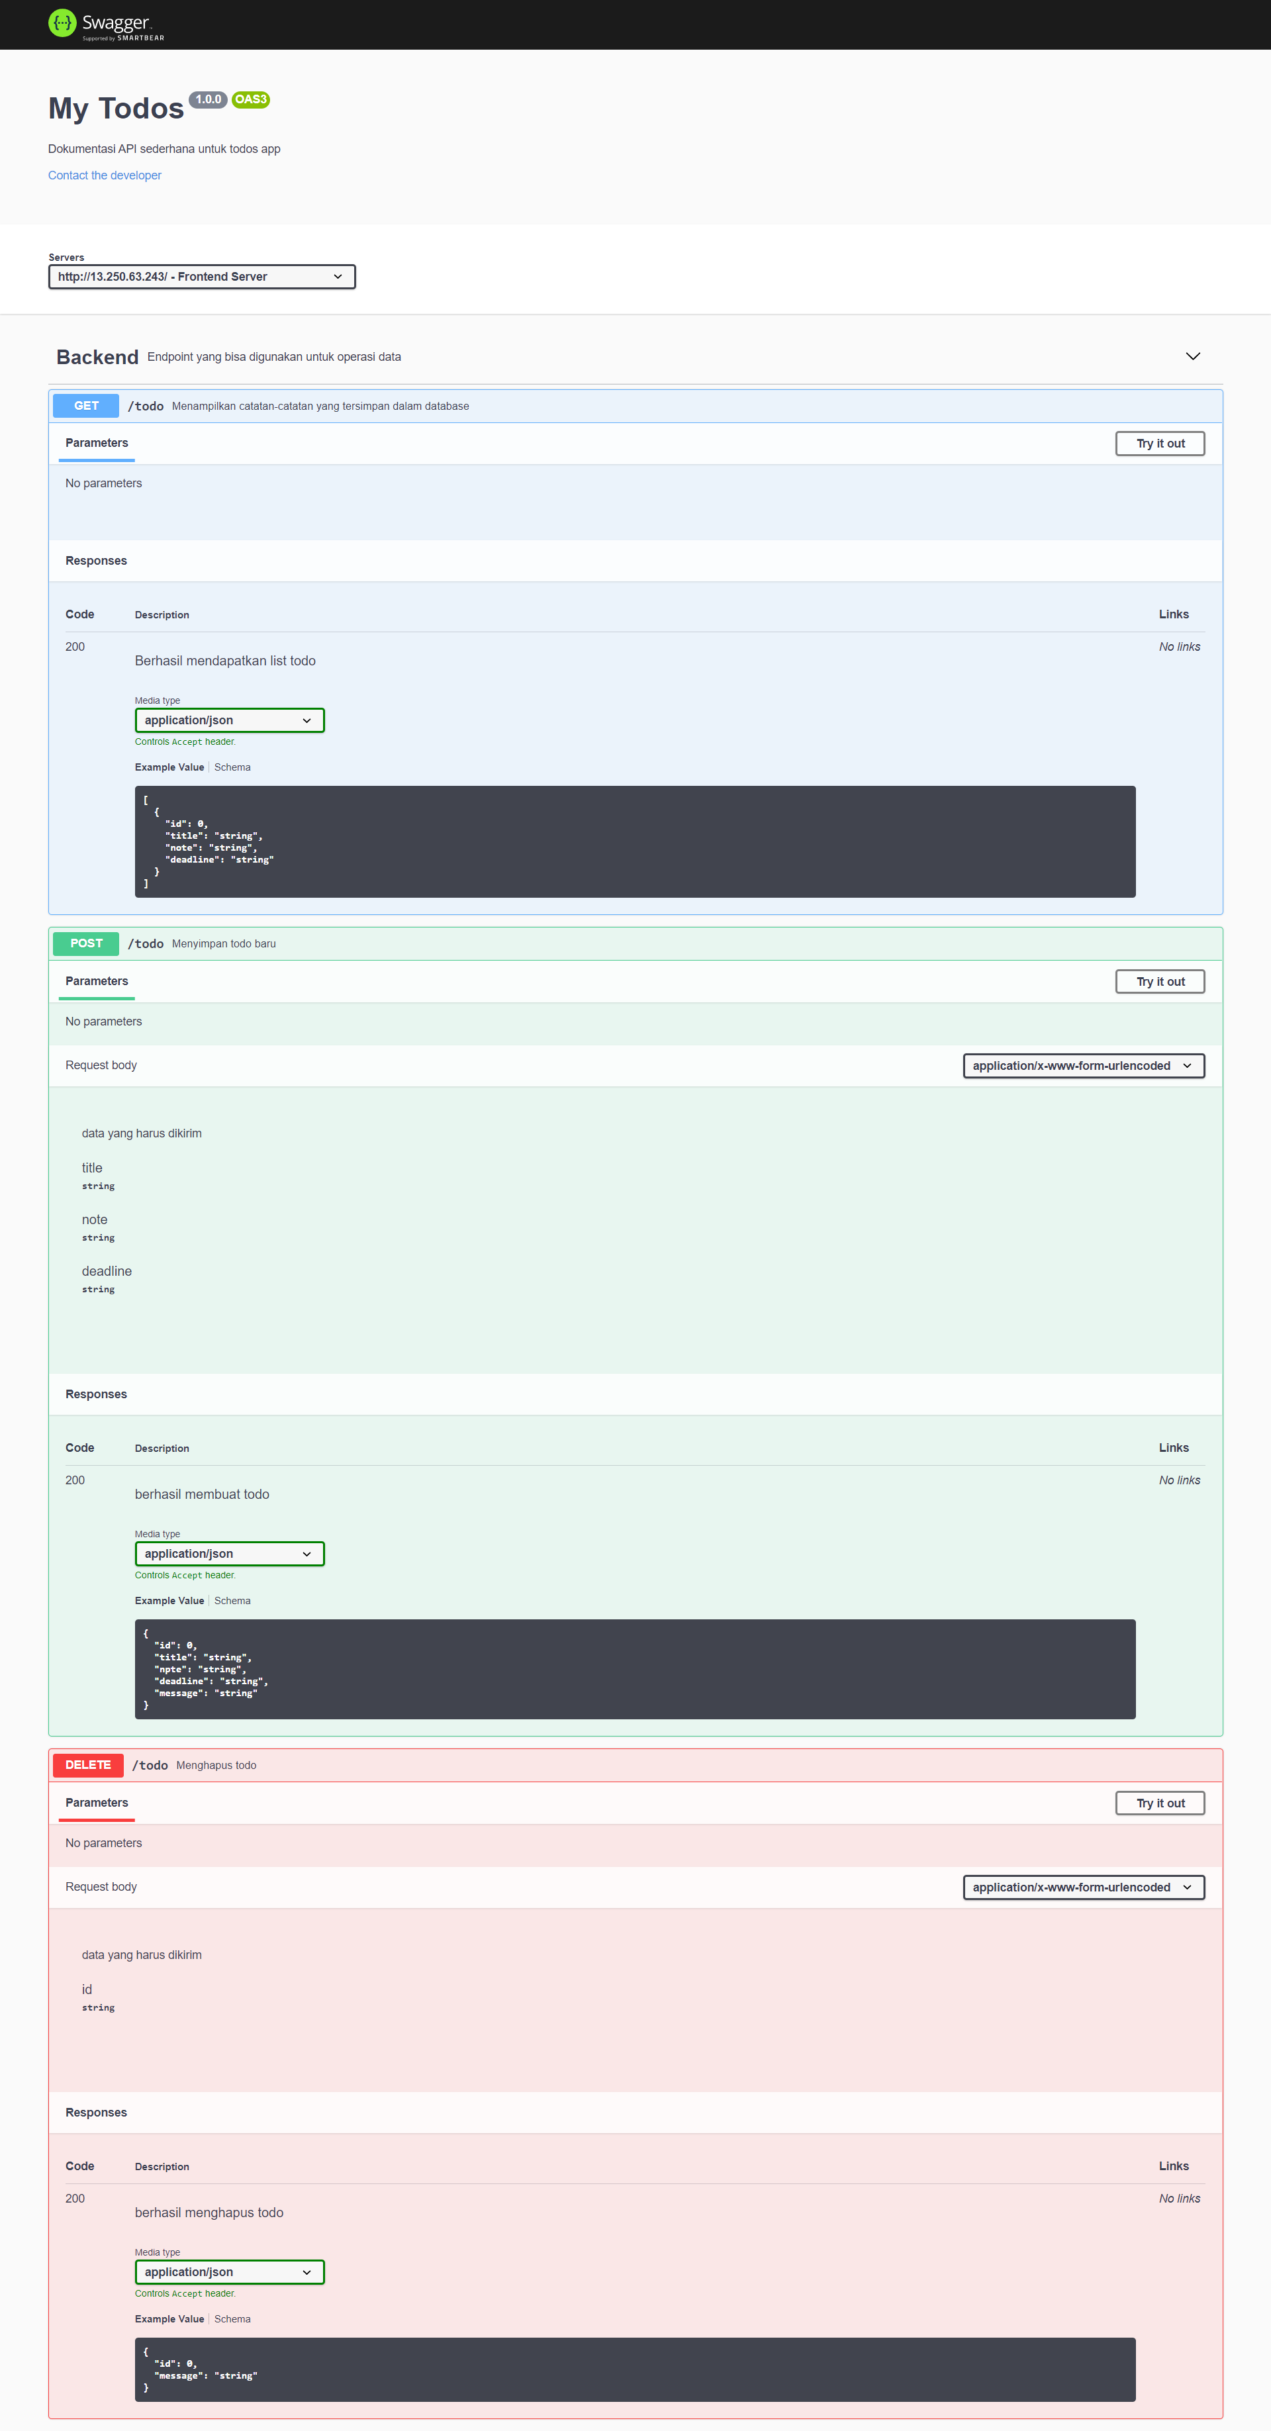Switch to Schema tab in POST response
The width and height of the screenshot is (1271, 2431).
click(x=232, y=1601)
